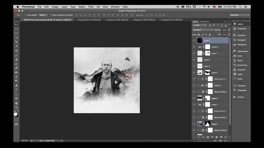Select the Hand tool
Image resolution: width=264 pixels, height=148 pixels.
click(x=16, y=103)
